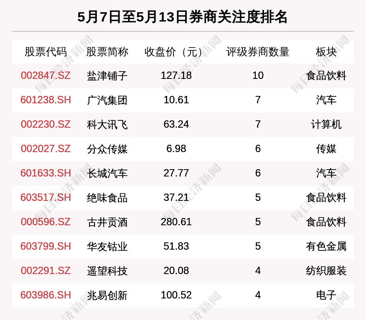Select the stock name 兆易创新
This screenshot has width=366, height=320.
coord(107,295)
